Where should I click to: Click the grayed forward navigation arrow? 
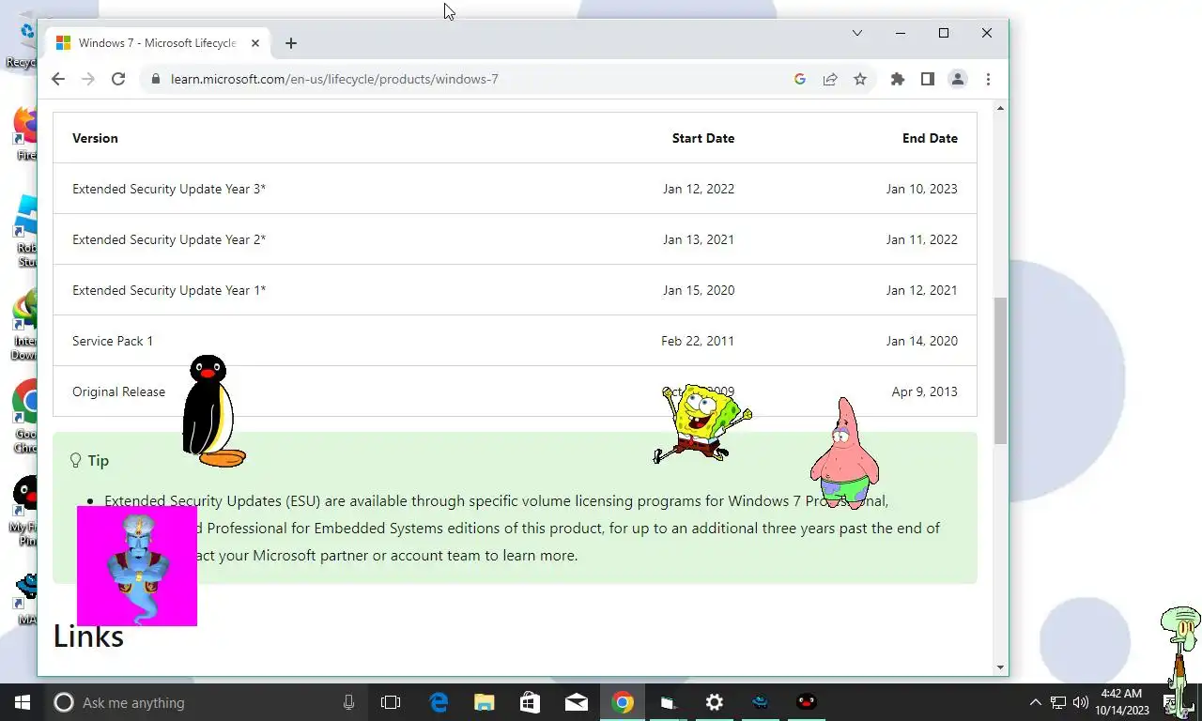pyautogui.click(x=88, y=79)
